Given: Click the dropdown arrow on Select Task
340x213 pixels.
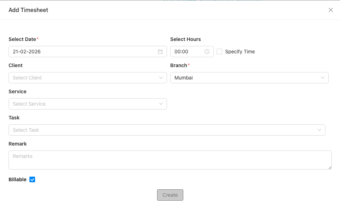Looking at the screenshot, I should click(320, 130).
